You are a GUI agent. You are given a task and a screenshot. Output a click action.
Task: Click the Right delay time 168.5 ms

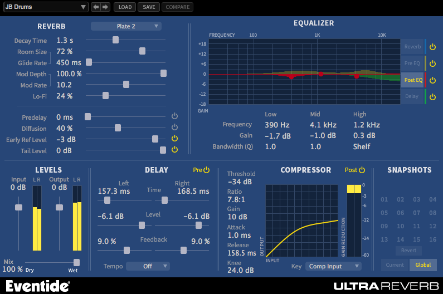(193, 191)
